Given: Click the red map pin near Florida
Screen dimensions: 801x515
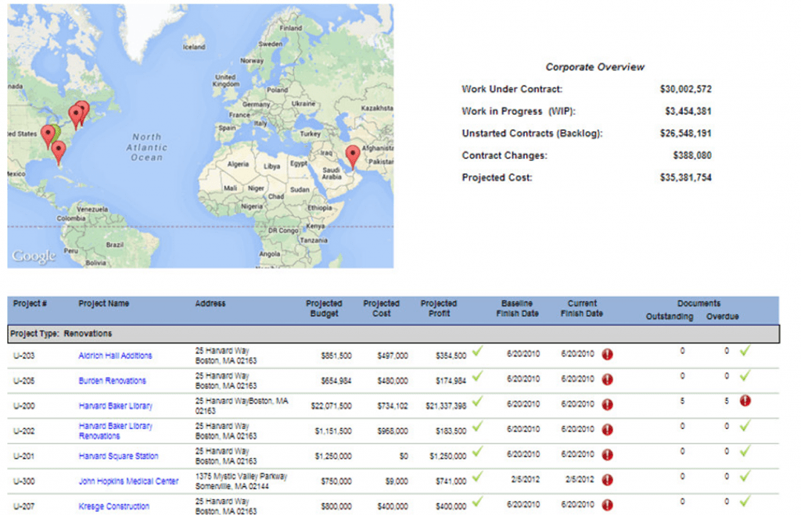Looking at the screenshot, I should 59,152.
